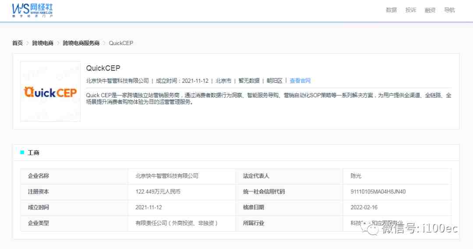Click the 注册资本 label cell
This screenshot has width=473, height=249.
pos(74,192)
